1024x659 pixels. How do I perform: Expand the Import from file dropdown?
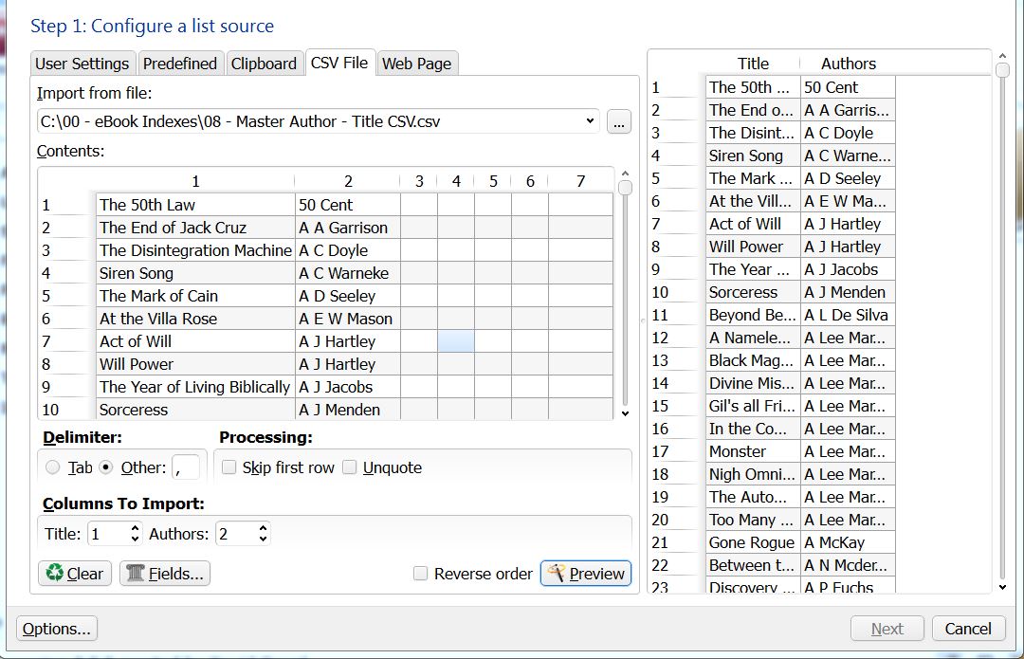pos(591,121)
